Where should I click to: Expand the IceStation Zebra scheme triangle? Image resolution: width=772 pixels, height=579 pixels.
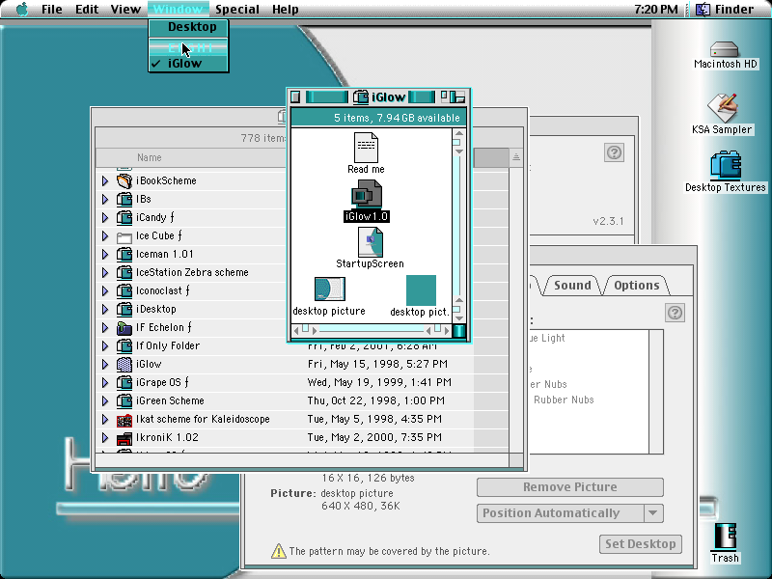click(x=105, y=272)
